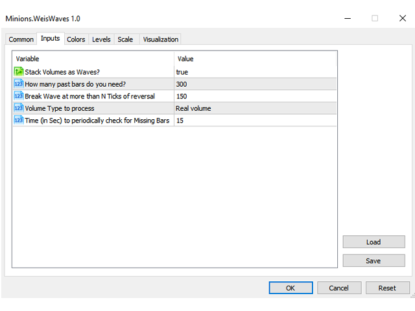Confirm settings with the OK button
The image size is (415, 311).
tap(290, 288)
